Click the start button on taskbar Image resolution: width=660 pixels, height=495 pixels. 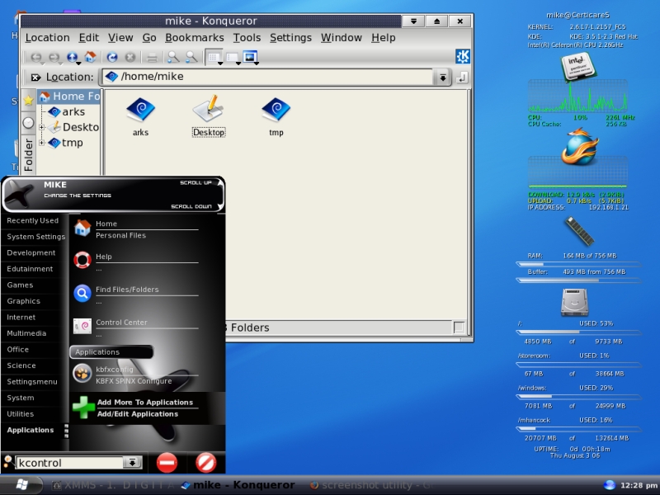pyautogui.click(x=21, y=485)
